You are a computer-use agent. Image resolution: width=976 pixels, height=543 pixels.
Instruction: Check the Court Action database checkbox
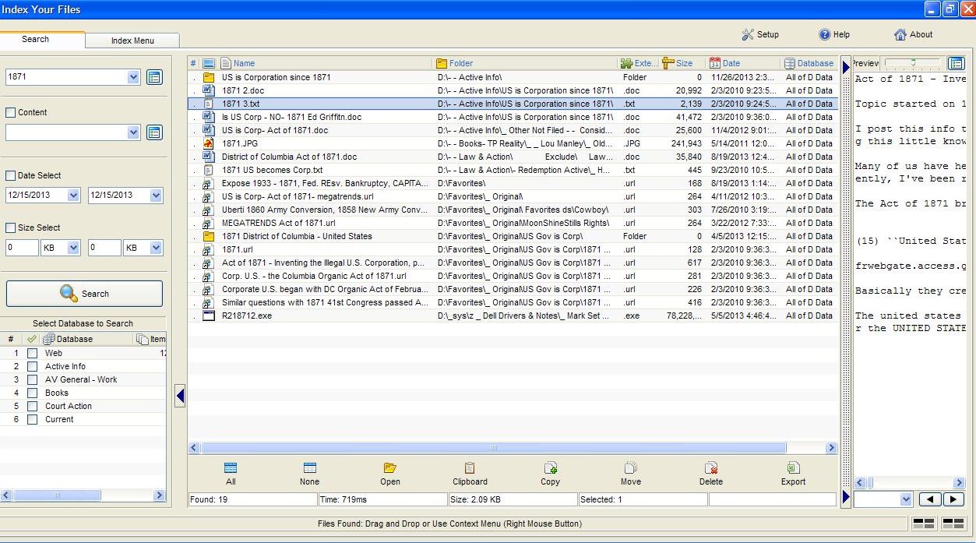pyautogui.click(x=32, y=406)
